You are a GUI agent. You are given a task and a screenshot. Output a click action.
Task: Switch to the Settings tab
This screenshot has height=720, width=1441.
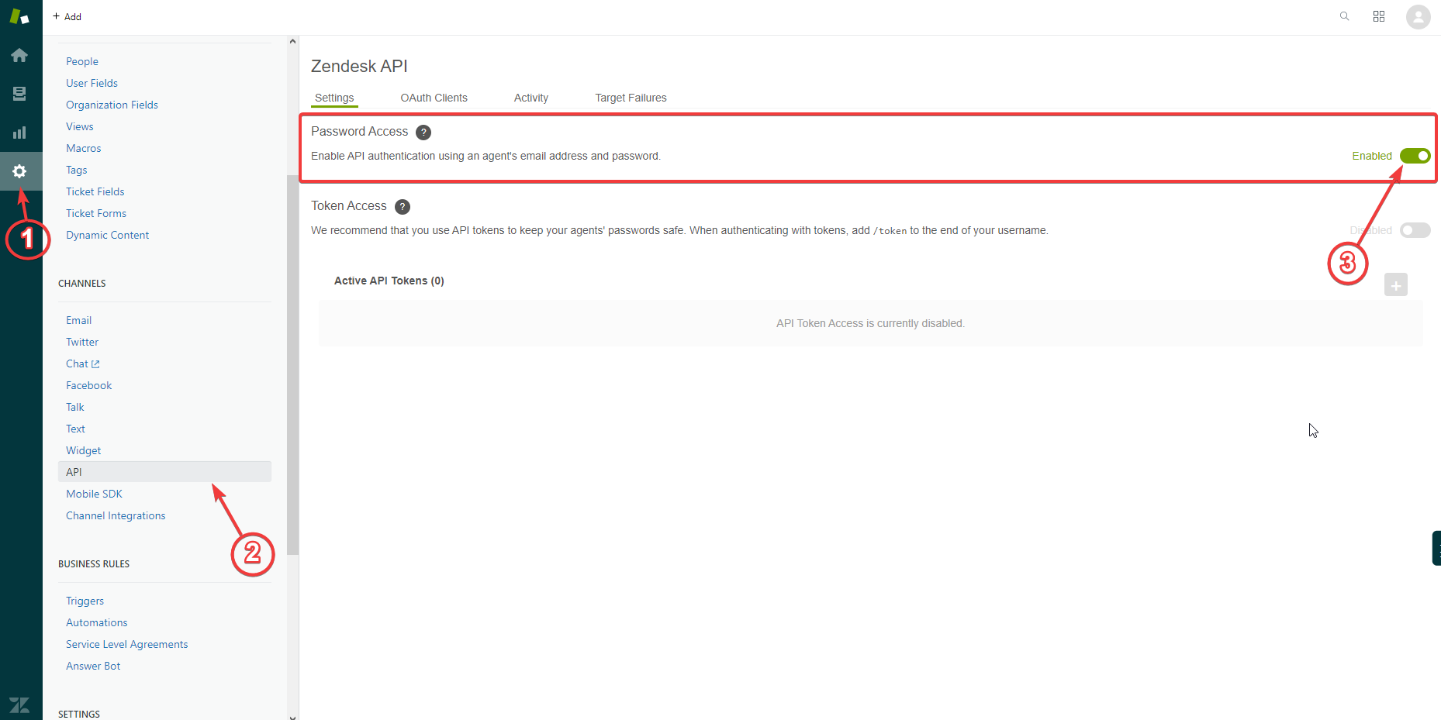point(334,98)
